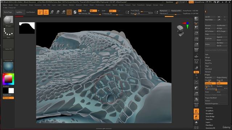Adjust the Draw Size slider

pyautogui.click(x=142, y=13)
